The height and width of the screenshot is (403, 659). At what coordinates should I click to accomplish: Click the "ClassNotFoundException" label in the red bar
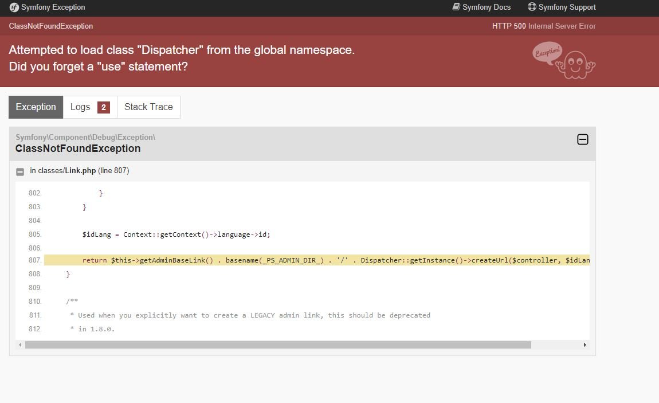(x=51, y=26)
